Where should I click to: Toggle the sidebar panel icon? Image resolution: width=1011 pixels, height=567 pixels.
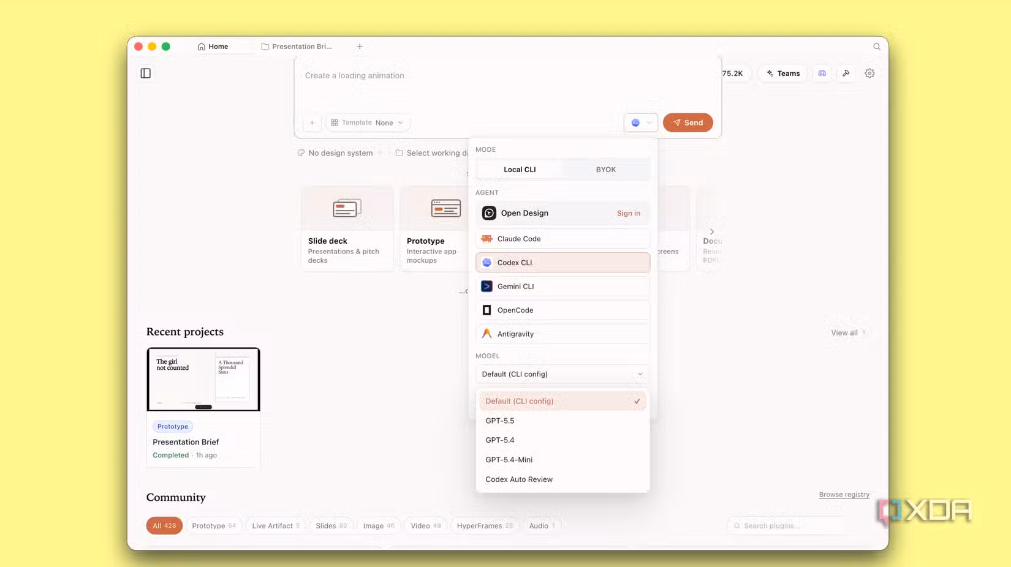[145, 73]
